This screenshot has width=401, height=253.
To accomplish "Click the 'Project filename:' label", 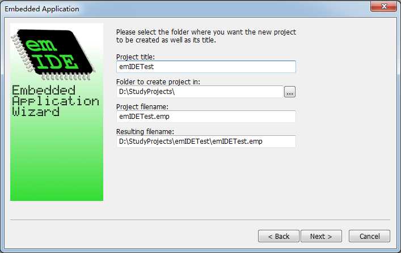I will point(142,107).
